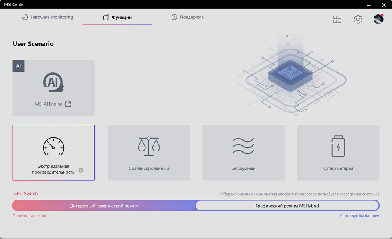
Task: Switch to the Функции tab
Action: (117, 17)
